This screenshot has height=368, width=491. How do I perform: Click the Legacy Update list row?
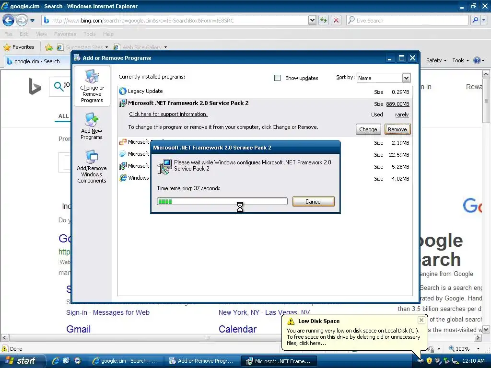coord(265,92)
